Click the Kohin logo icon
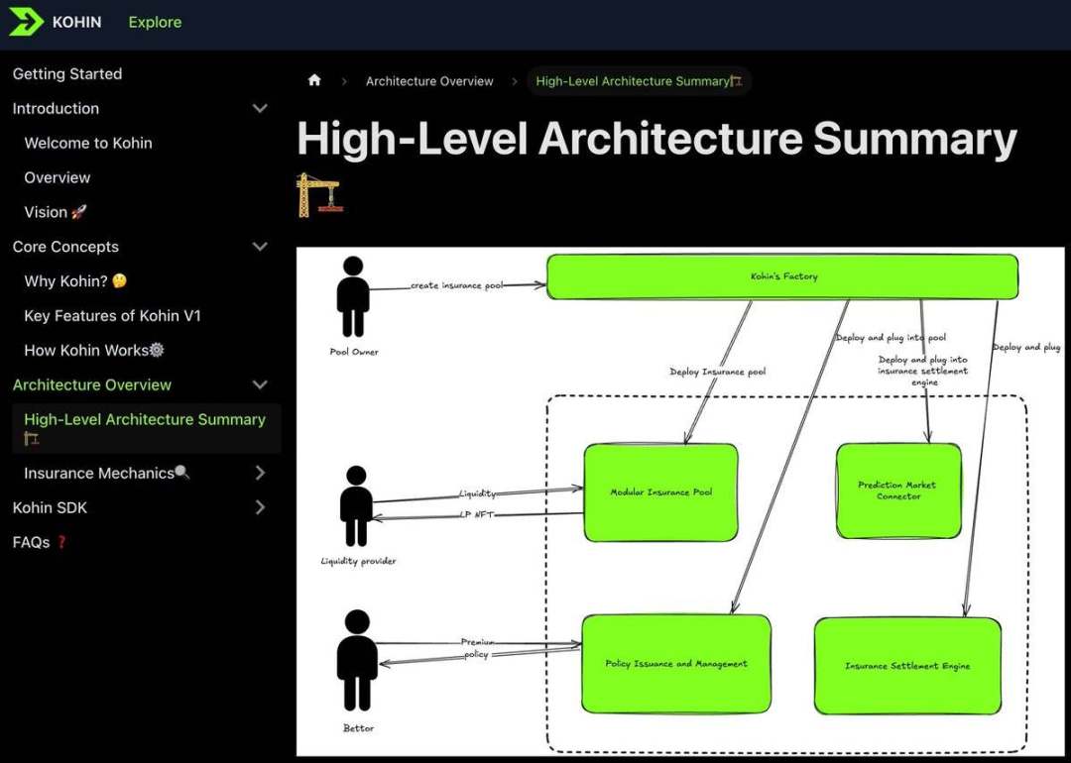 pos(26,22)
